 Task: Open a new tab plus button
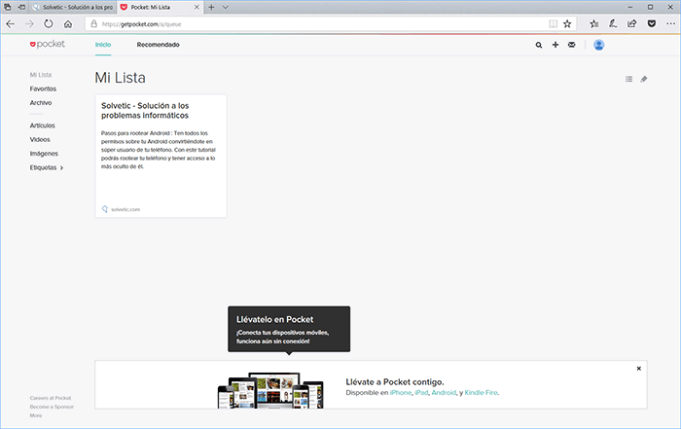pyautogui.click(x=211, y=7)
